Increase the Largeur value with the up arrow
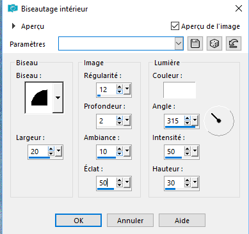 point(51,149)
